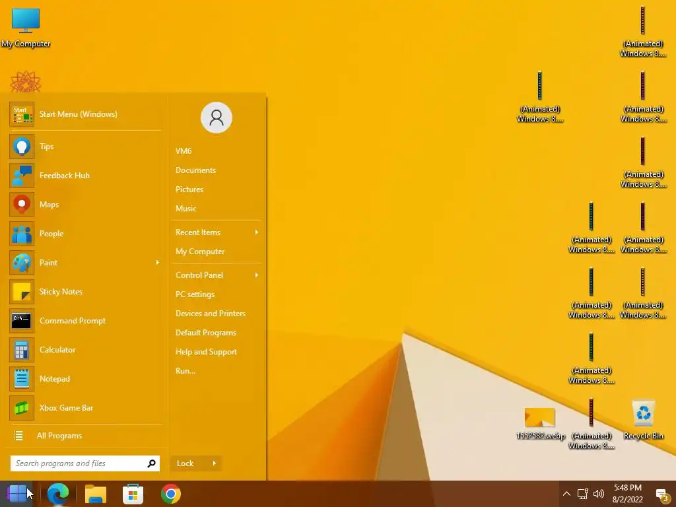Viewport: 676px width, 507px height.
Task: Open Microsoft Store from the taskbar
Action: pyautogui.click(x=133, y=494)
